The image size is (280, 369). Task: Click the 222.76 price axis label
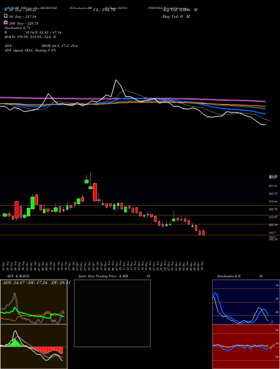(273, 209)
